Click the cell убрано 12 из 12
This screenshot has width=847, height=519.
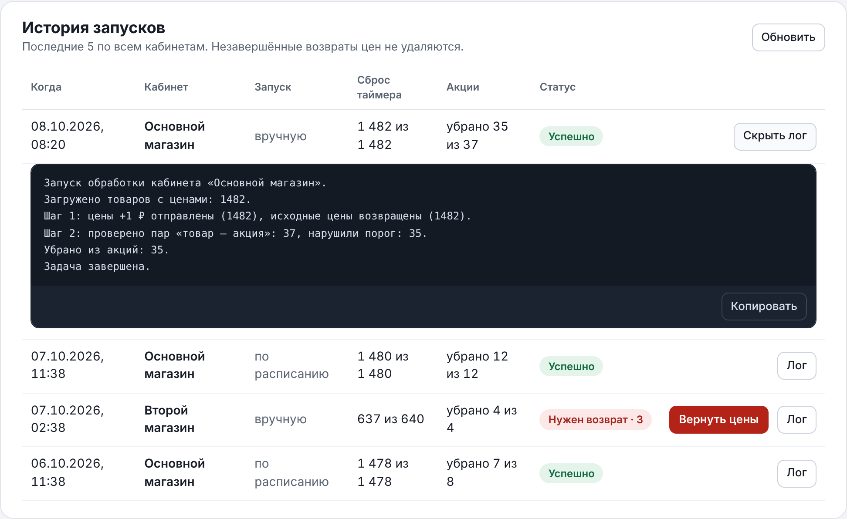(477, 365)
